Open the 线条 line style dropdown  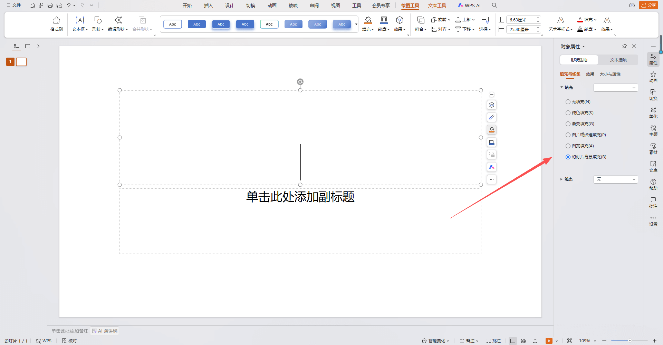coord(615,179)
